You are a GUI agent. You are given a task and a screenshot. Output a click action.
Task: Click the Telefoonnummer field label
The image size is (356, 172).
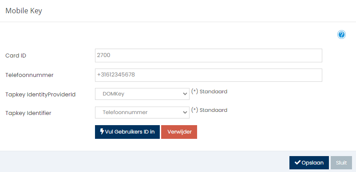click(x=29, y=75)
